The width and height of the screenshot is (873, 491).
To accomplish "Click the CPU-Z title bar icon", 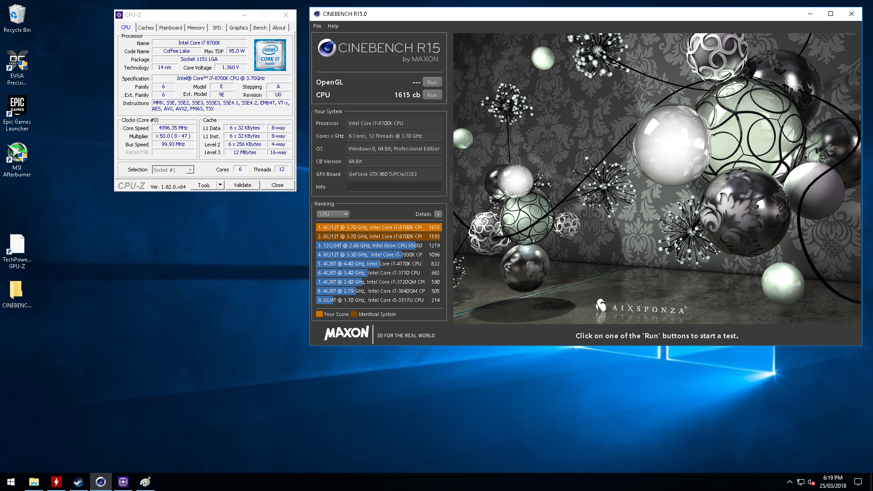I will [x=119, y=15].
